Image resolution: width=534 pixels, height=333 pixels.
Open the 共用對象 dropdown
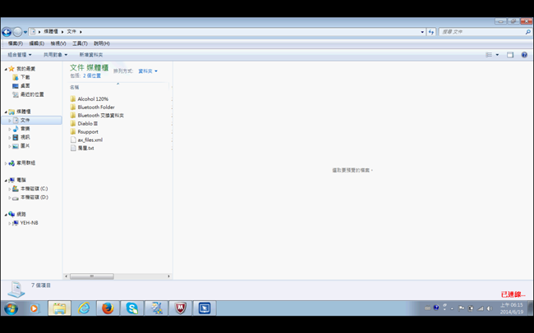[55, 55]
